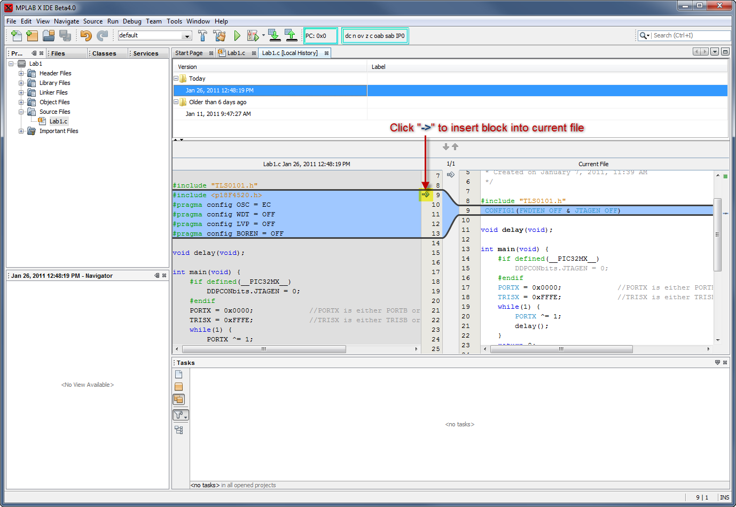Toggle tasks in current file only scope

click(179, 375)
